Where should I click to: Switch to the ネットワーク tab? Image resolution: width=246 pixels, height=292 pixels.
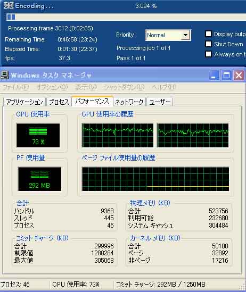point(129,102)
